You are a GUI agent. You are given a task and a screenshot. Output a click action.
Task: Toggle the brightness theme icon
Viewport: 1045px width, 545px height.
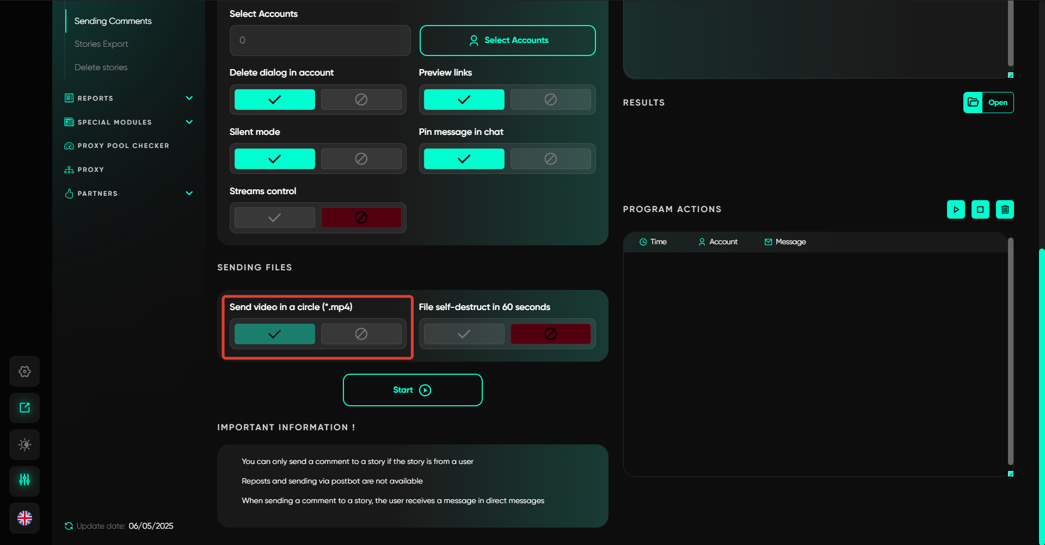[x=24, y=444]
